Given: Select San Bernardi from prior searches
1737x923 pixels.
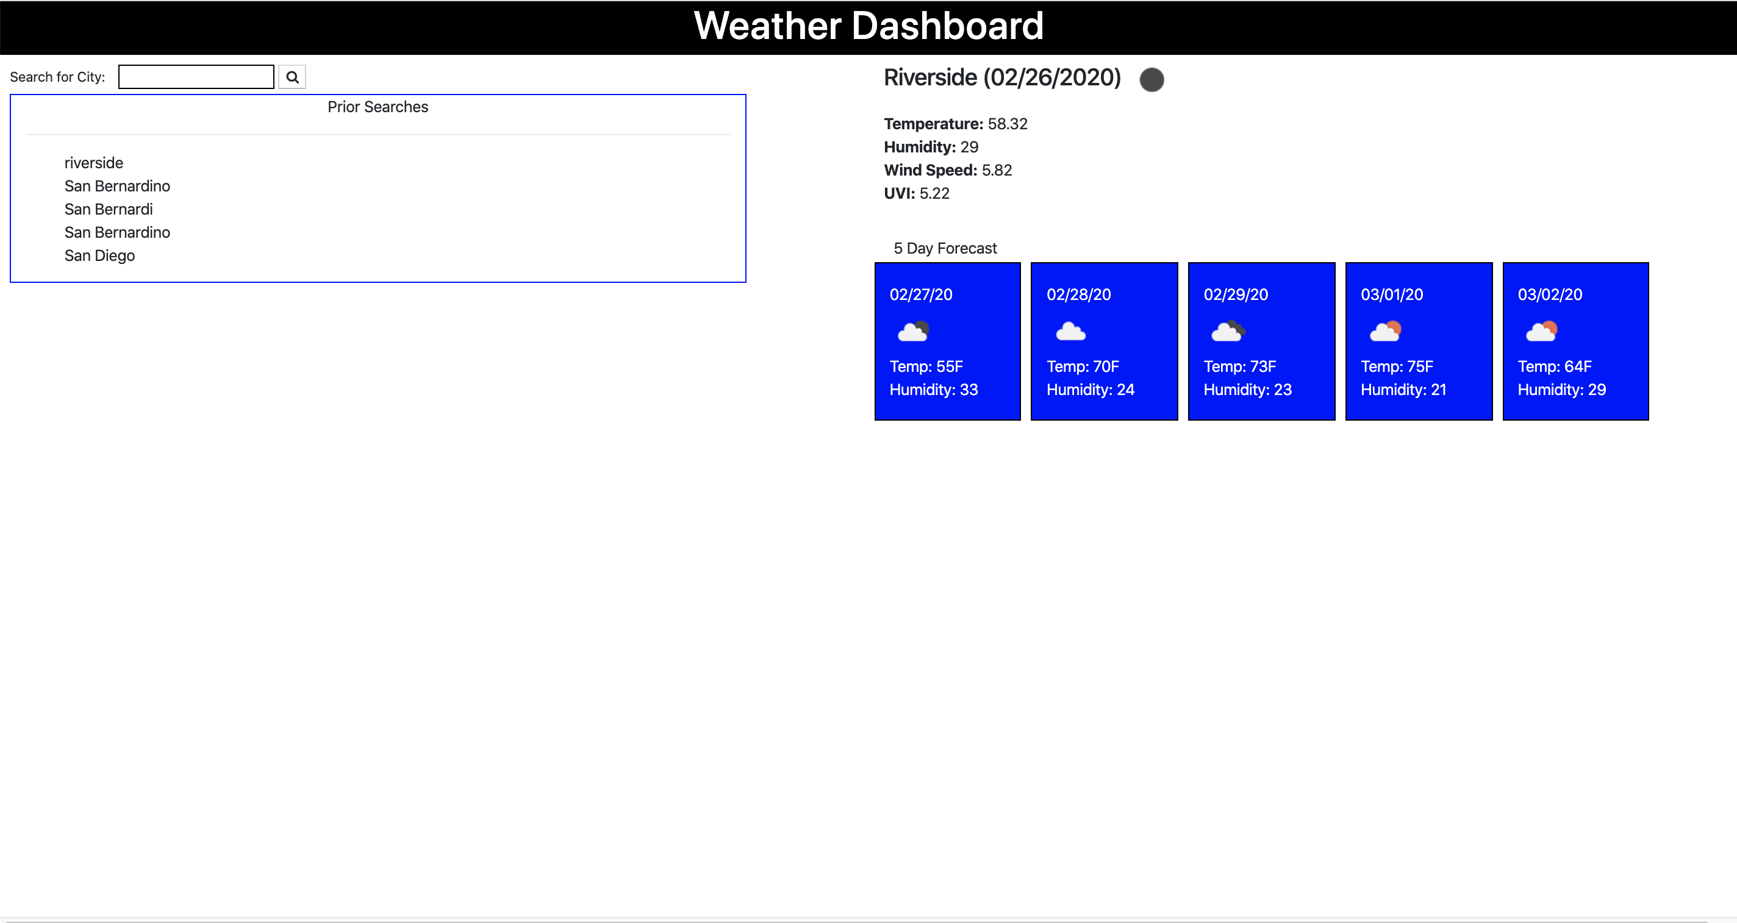Looking at the screenshot, I should (x=109, y=209).
